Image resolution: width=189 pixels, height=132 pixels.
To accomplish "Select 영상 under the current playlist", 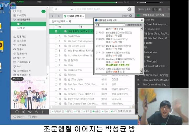I will [x=28, y=28].
